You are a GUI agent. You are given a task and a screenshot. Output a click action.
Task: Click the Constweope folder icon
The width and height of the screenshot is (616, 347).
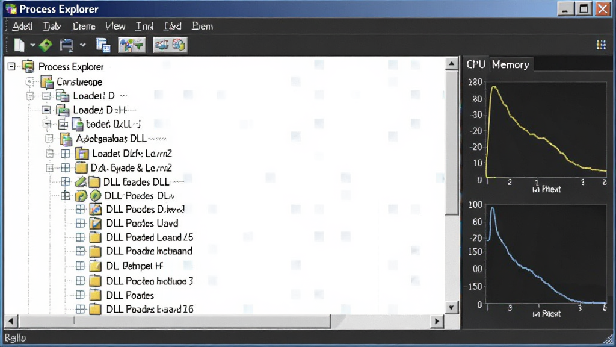coord(47,82)
